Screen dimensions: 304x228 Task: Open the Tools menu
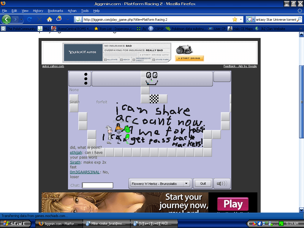pyautogui.click(x=85, y=11)
